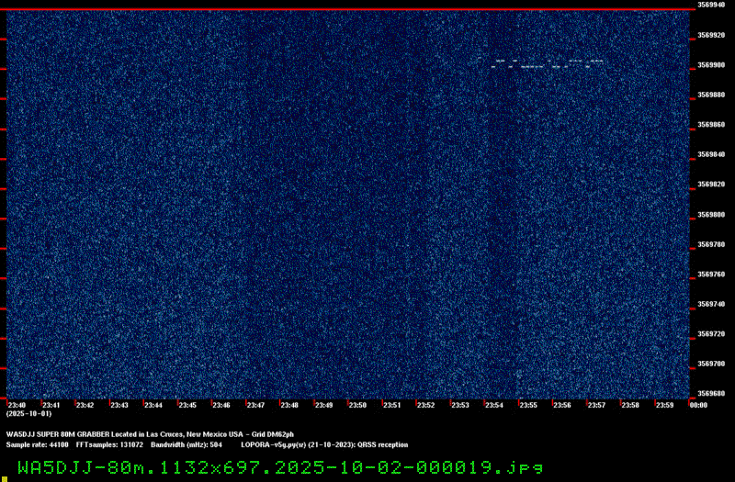735x482 pixels.
Task: Click the 3569760 frequency label
Action: coord(711,275)
